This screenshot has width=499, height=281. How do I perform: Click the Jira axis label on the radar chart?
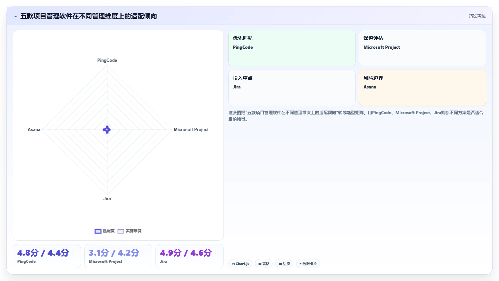[x=107, y=198]
